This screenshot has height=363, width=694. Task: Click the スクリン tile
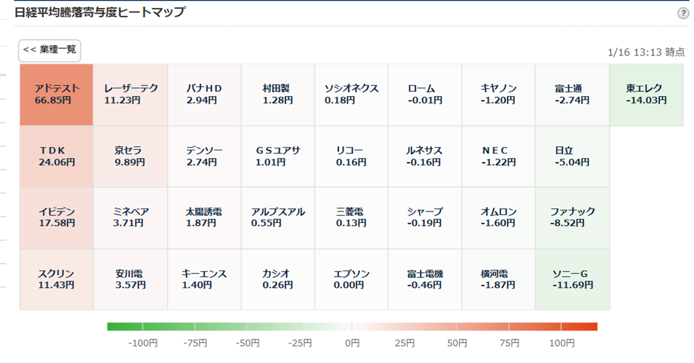56,279
